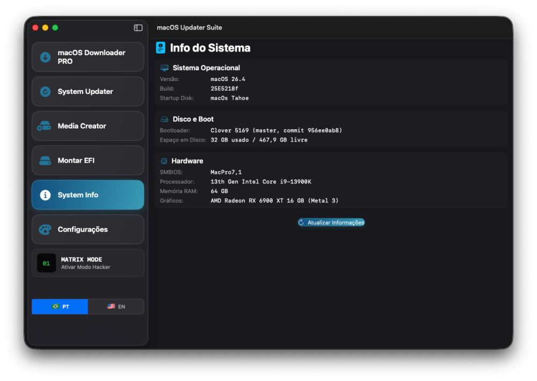Go to Media Creator
The width and height of the screenshot is (537, 381).
point(88,126)
